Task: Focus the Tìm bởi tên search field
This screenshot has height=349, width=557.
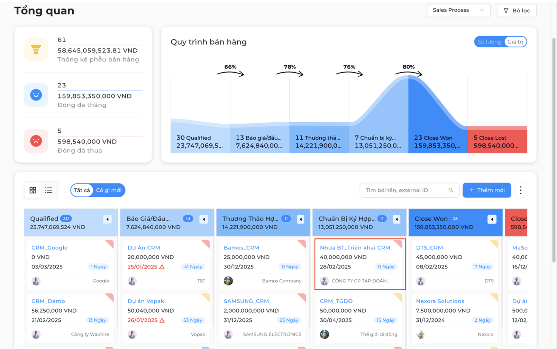Action: coord(405,190)
